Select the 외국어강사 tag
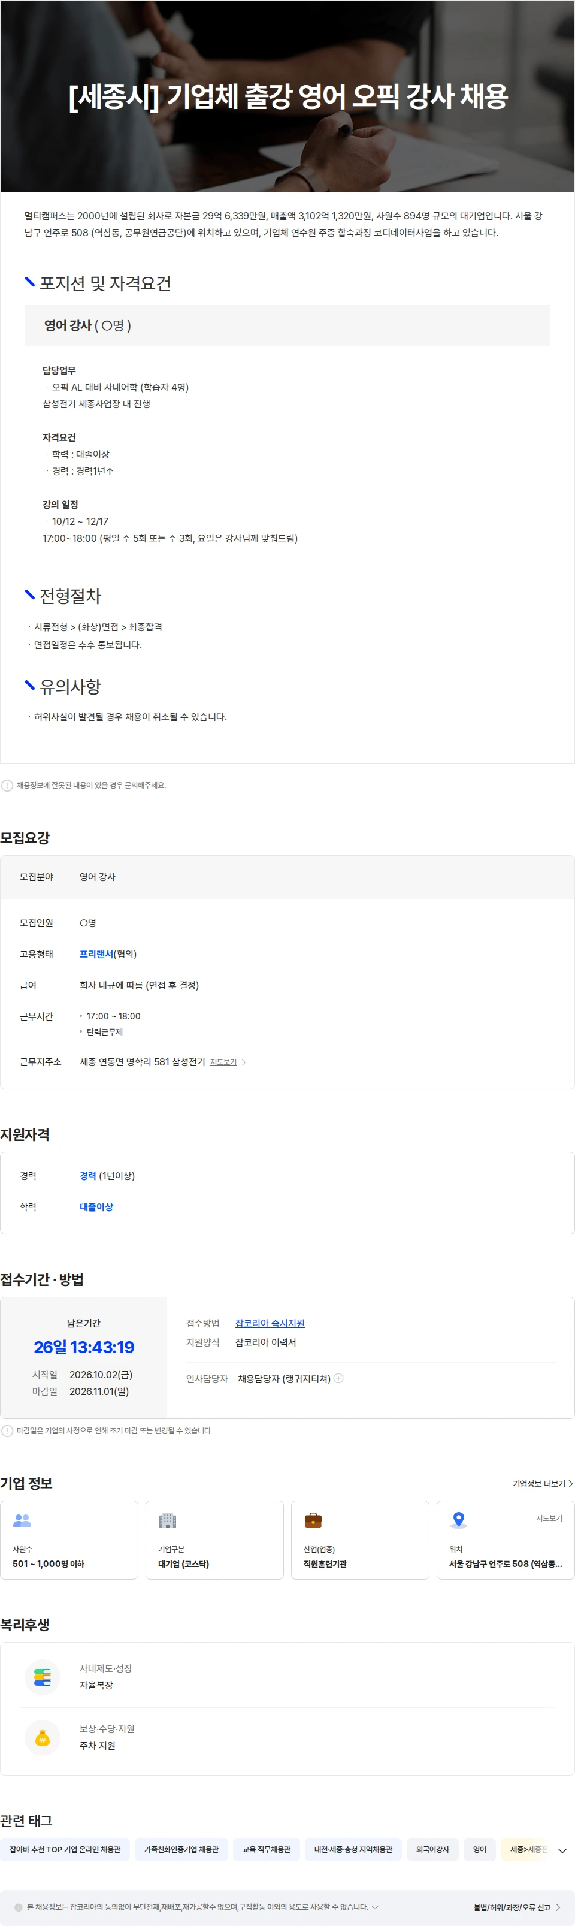The image size is (575, 1926). click(x=433, y=1849)
